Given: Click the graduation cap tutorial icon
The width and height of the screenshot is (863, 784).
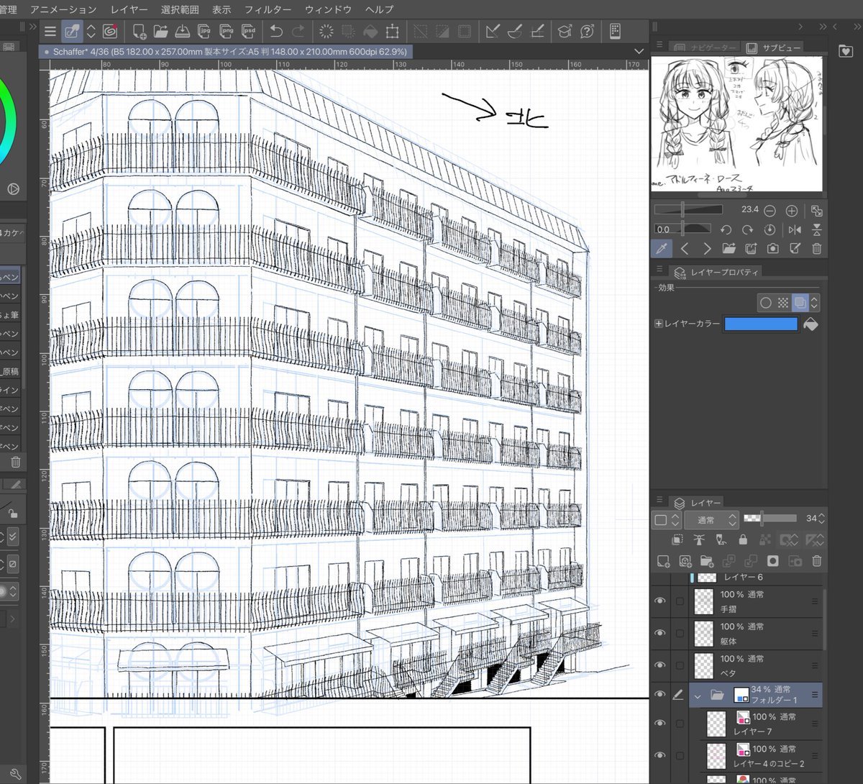Looking at the screenshot, I should click(565, 31).
